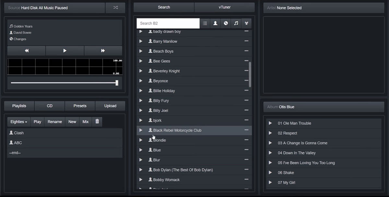389x197 pixels.
Task: Switch to the Search tab
Action: pos(164,7)
